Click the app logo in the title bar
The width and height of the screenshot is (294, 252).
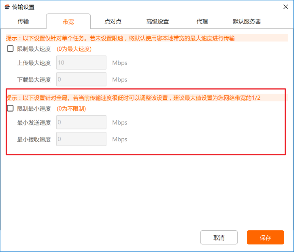click(7, 7)
